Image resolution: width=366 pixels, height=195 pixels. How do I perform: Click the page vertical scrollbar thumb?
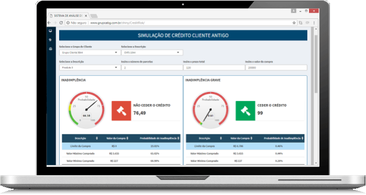(316, 64)
